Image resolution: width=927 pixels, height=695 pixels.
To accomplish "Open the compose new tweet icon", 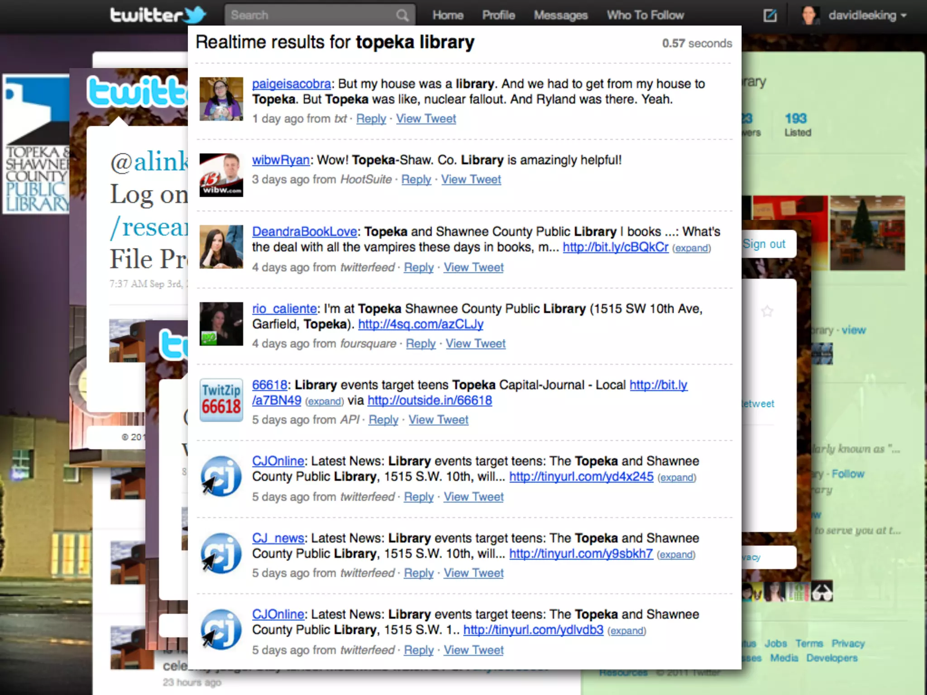I will click(x=770, y=15).
